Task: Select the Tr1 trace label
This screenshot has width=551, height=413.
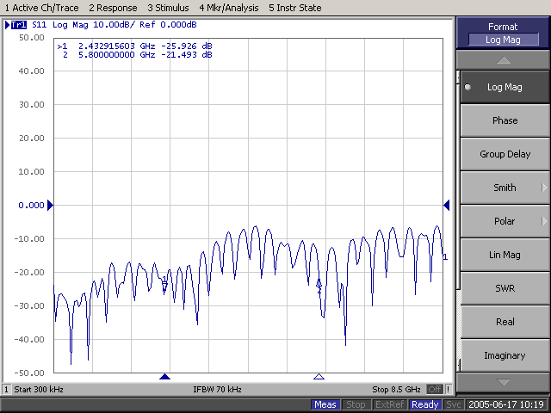Action: 16,25
